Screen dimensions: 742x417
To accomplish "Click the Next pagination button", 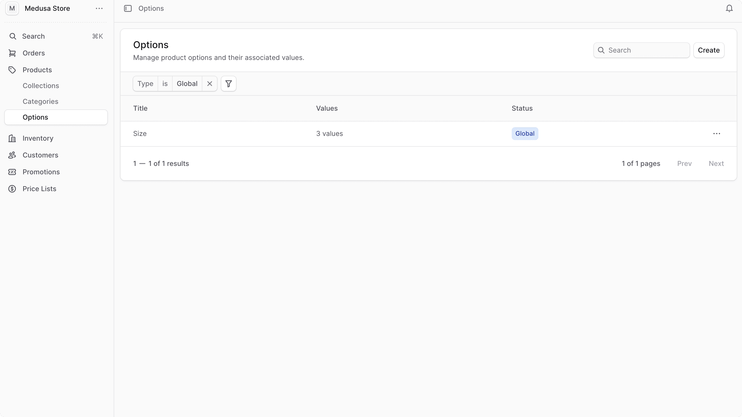I will point(716,164).
